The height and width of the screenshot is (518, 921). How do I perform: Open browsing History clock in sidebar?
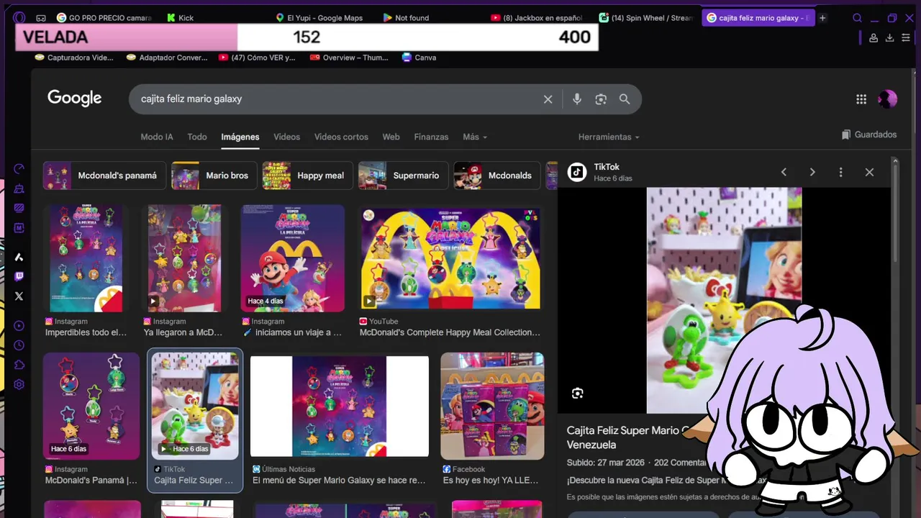19,345
